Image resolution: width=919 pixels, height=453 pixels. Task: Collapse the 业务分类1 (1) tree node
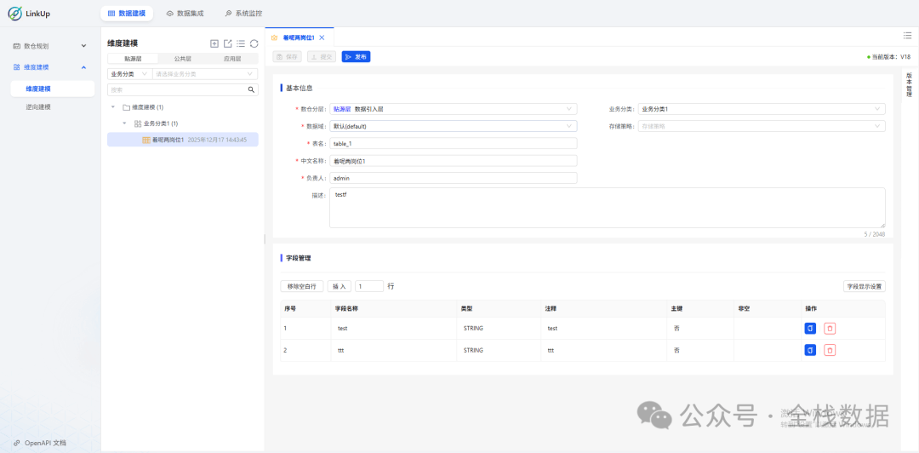(125, 123)
